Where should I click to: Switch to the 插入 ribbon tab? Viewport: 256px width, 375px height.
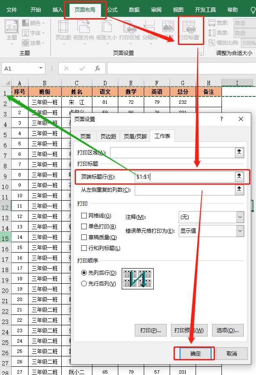coord(57,10)
